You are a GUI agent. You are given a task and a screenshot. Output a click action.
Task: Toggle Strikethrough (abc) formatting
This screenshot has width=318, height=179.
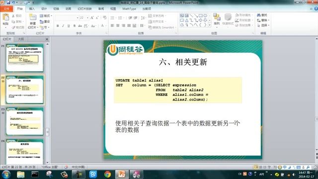[x=80, y=26]
